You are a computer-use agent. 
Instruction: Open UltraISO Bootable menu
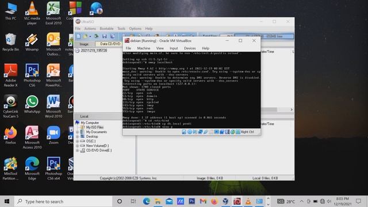106,29
